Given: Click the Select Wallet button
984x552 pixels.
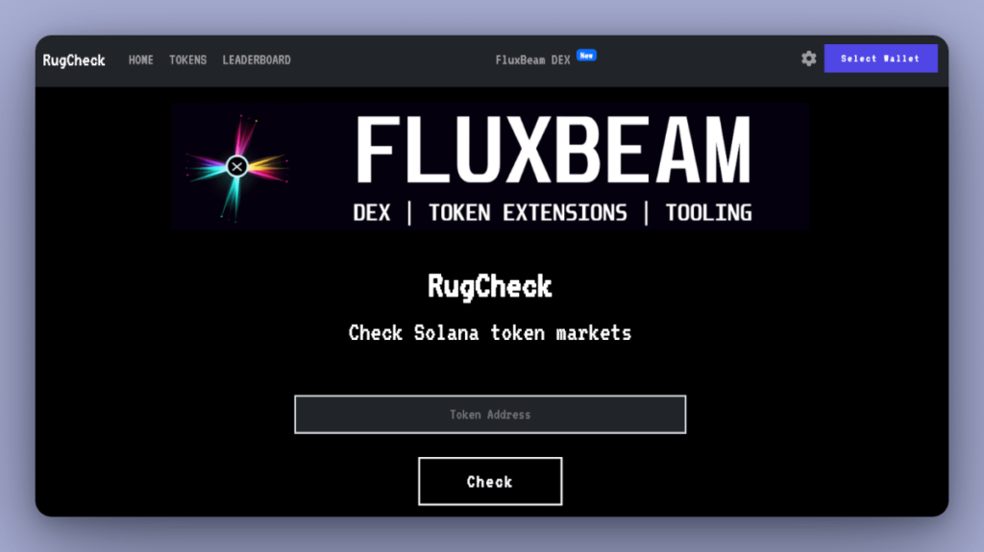Looking at the screenshot, I should tap(880, 59).
